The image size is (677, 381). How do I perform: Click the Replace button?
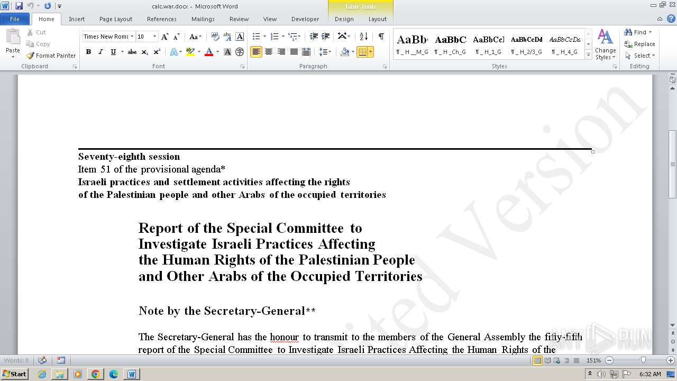coord(640,44)
